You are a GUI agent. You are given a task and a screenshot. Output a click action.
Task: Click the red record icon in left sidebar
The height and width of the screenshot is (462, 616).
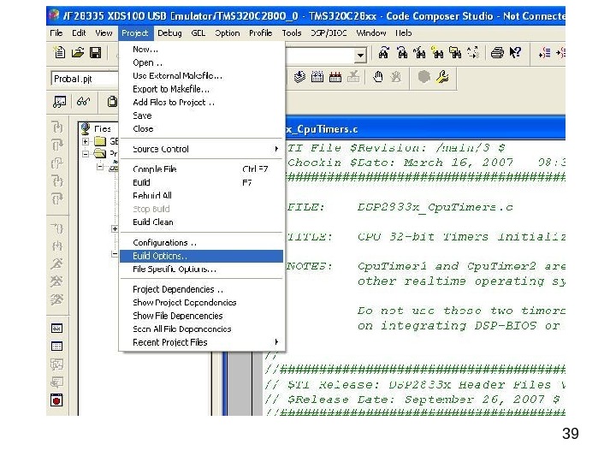tap(56, 400)
